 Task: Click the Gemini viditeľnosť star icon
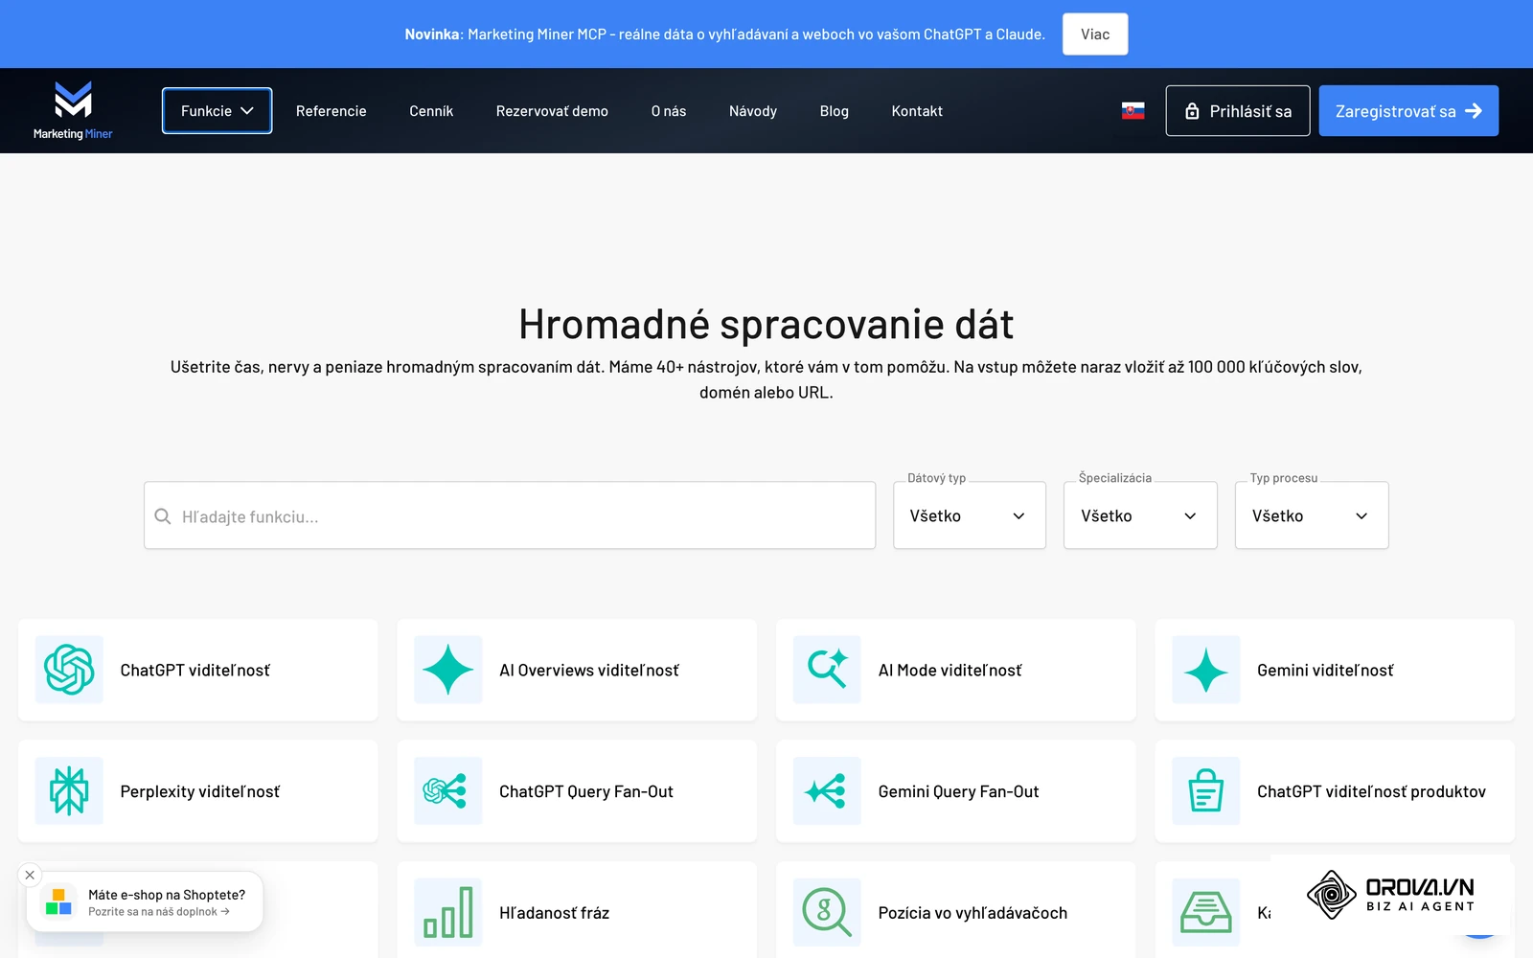point(1206,670)
